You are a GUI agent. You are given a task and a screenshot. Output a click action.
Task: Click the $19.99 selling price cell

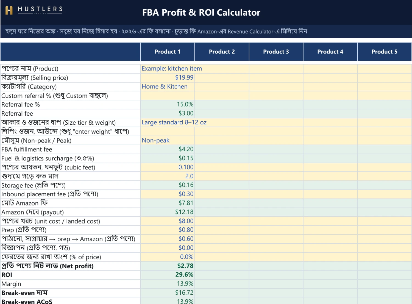(168, 78)
